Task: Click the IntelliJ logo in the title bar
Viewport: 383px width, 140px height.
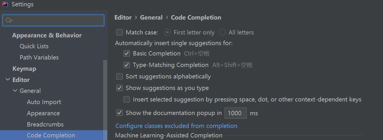Action: (5, 4)
